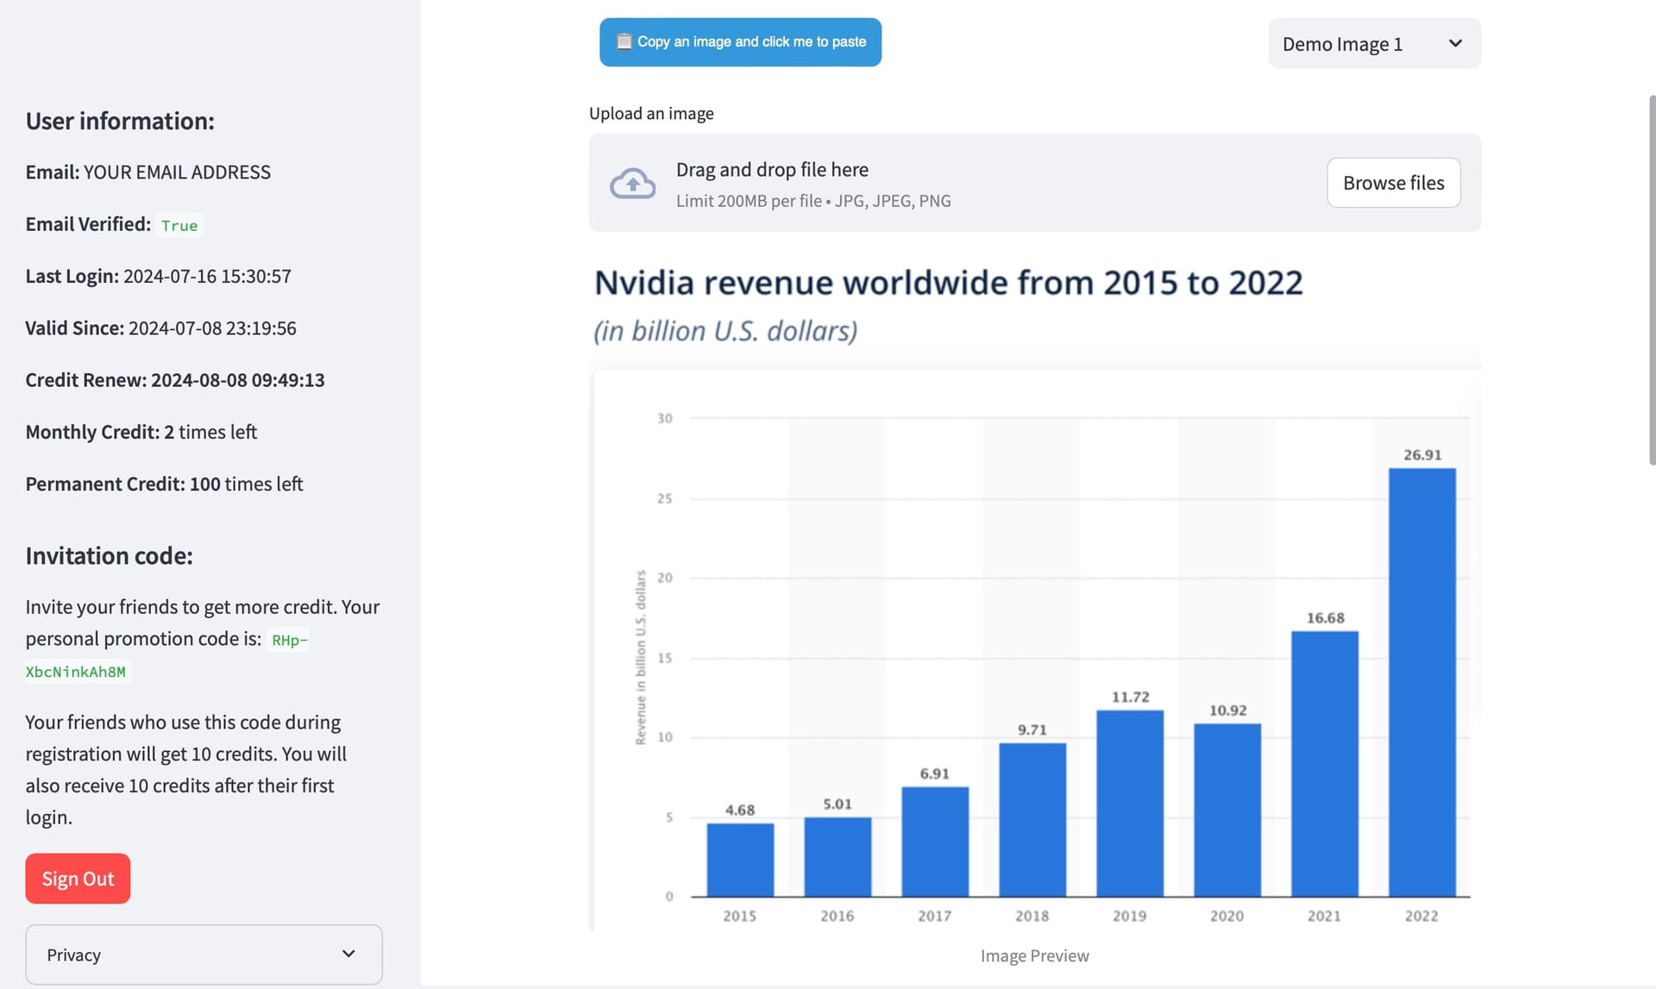The width and height of the screenshot is (1656, 989).
Task: Click the cloud upload icon
Action: [x=632, y=183]
